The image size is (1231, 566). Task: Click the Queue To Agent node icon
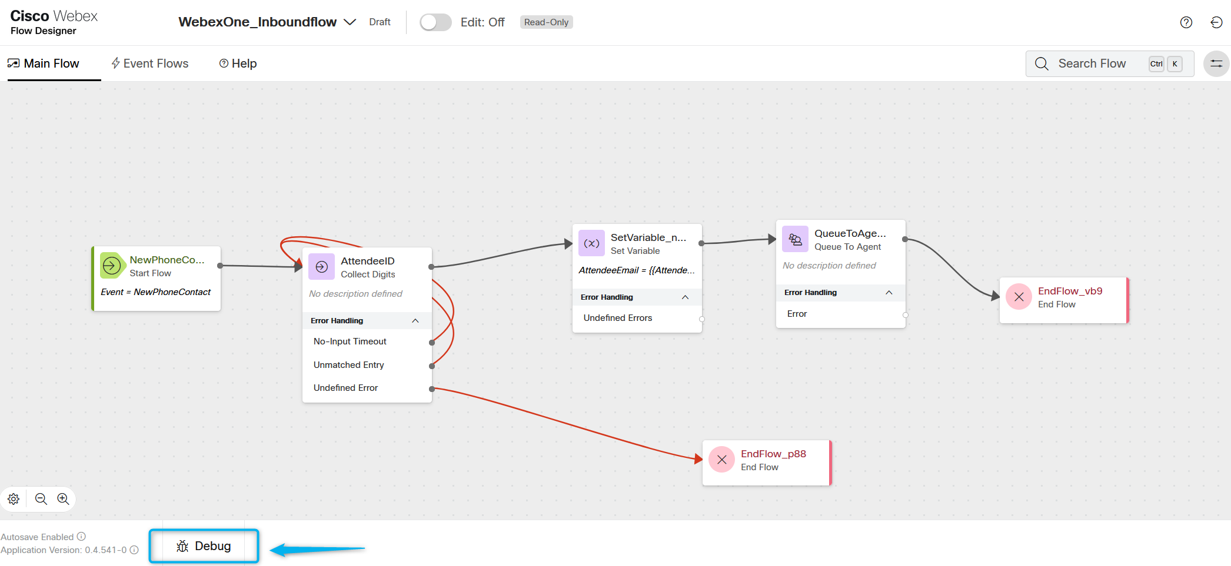tap(795, 239)
